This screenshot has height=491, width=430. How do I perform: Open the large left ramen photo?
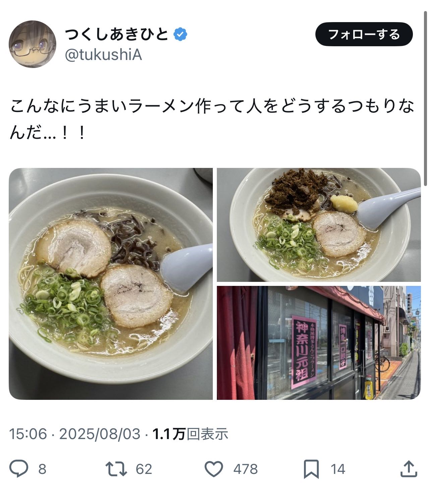pos(111,284)
